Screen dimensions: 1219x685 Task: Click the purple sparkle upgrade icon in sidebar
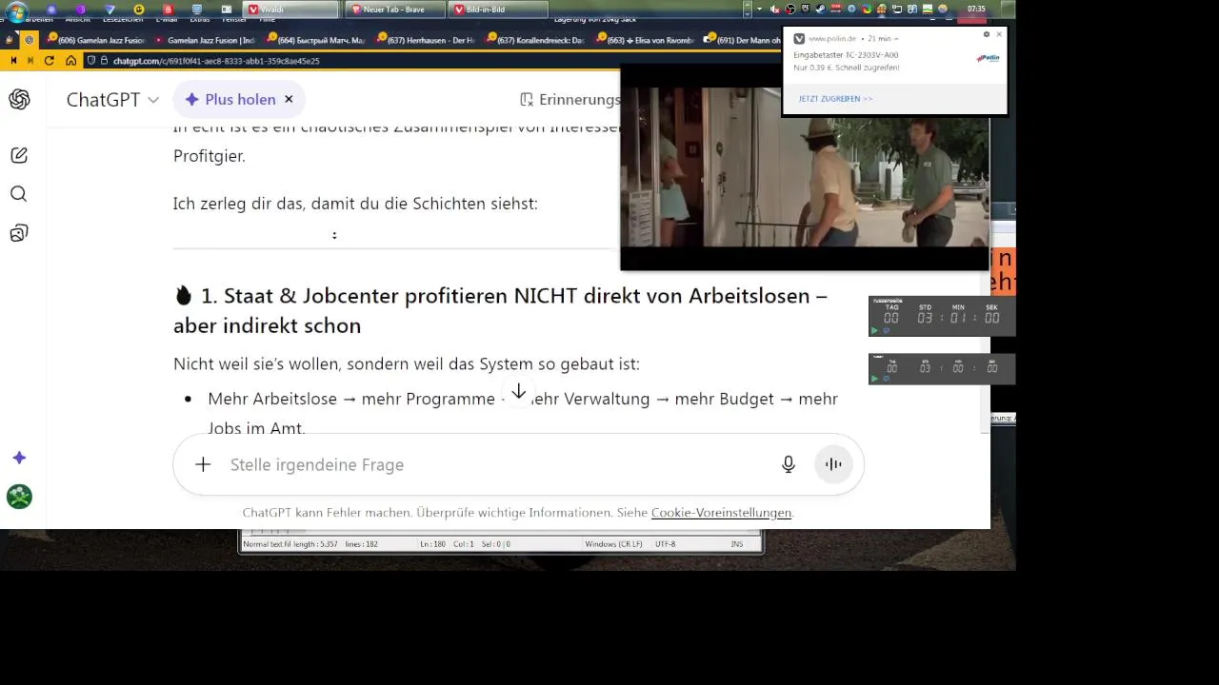pyautogui.click(x=19, y=458)
